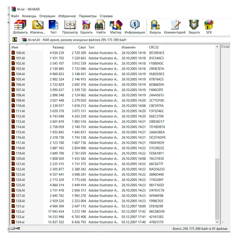
Task: Go up one folder level button
Action: pyautogui.click(x=15, y=40)
